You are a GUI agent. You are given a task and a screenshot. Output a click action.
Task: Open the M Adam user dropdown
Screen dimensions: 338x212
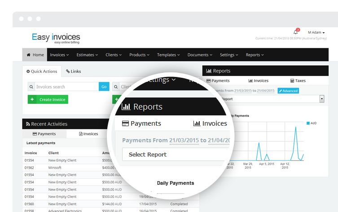point(316,32)
